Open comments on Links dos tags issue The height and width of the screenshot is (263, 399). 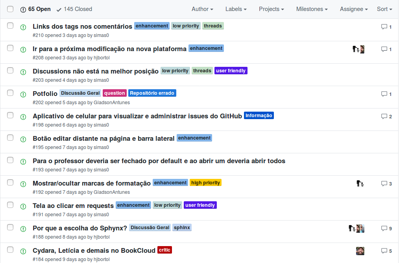(x=386, y=27)
